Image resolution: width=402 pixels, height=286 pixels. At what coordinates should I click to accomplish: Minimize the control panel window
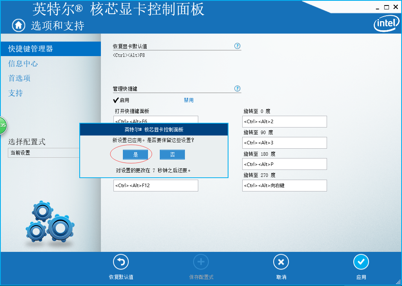pos(378,8)
